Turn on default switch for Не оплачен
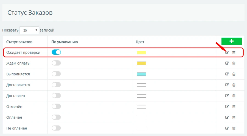 pyautogui.click(x=56, y=128)
